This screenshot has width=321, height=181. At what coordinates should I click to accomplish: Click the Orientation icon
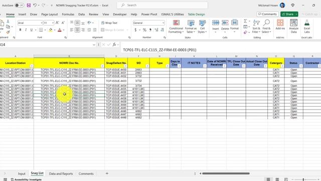point(89,23)
